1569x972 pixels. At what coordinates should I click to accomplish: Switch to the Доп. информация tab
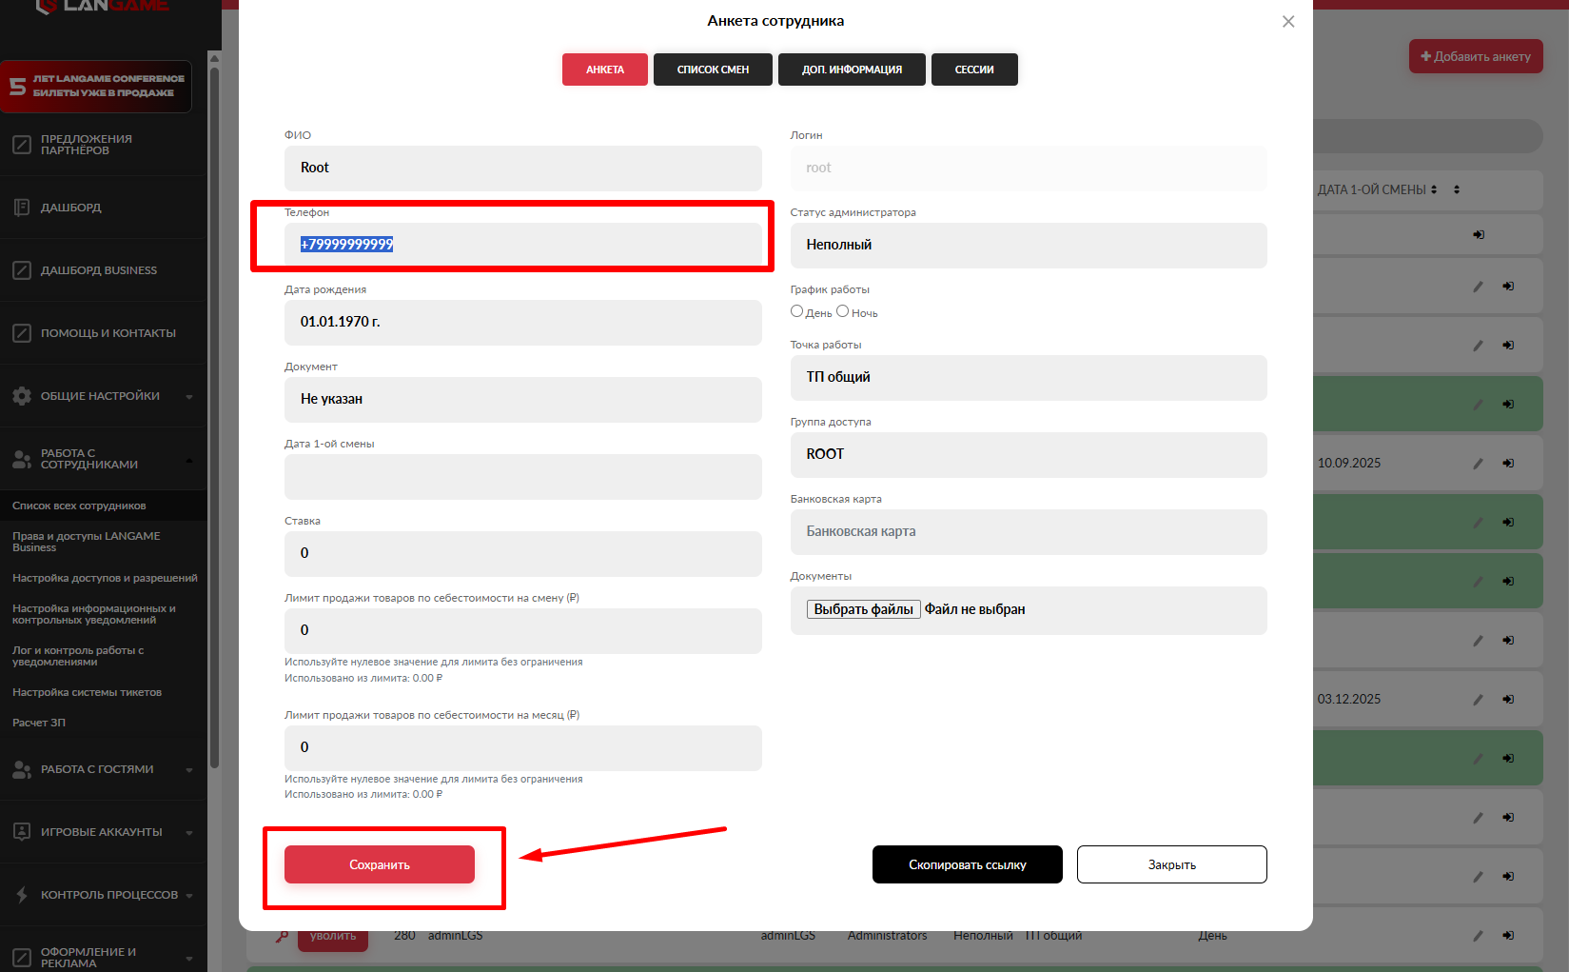tap(852, 69)
